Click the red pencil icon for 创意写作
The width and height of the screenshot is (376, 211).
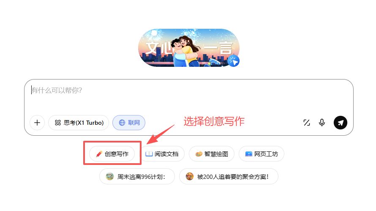pyautogui.click(x=99, y=154)
